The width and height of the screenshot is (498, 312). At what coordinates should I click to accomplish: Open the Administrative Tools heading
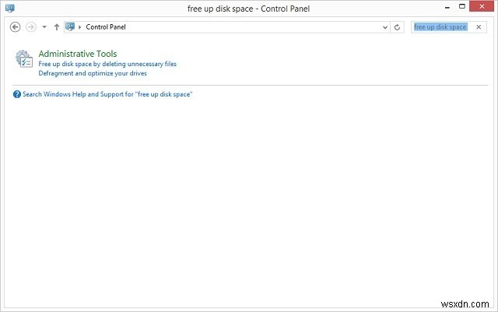tap(78, 54)
